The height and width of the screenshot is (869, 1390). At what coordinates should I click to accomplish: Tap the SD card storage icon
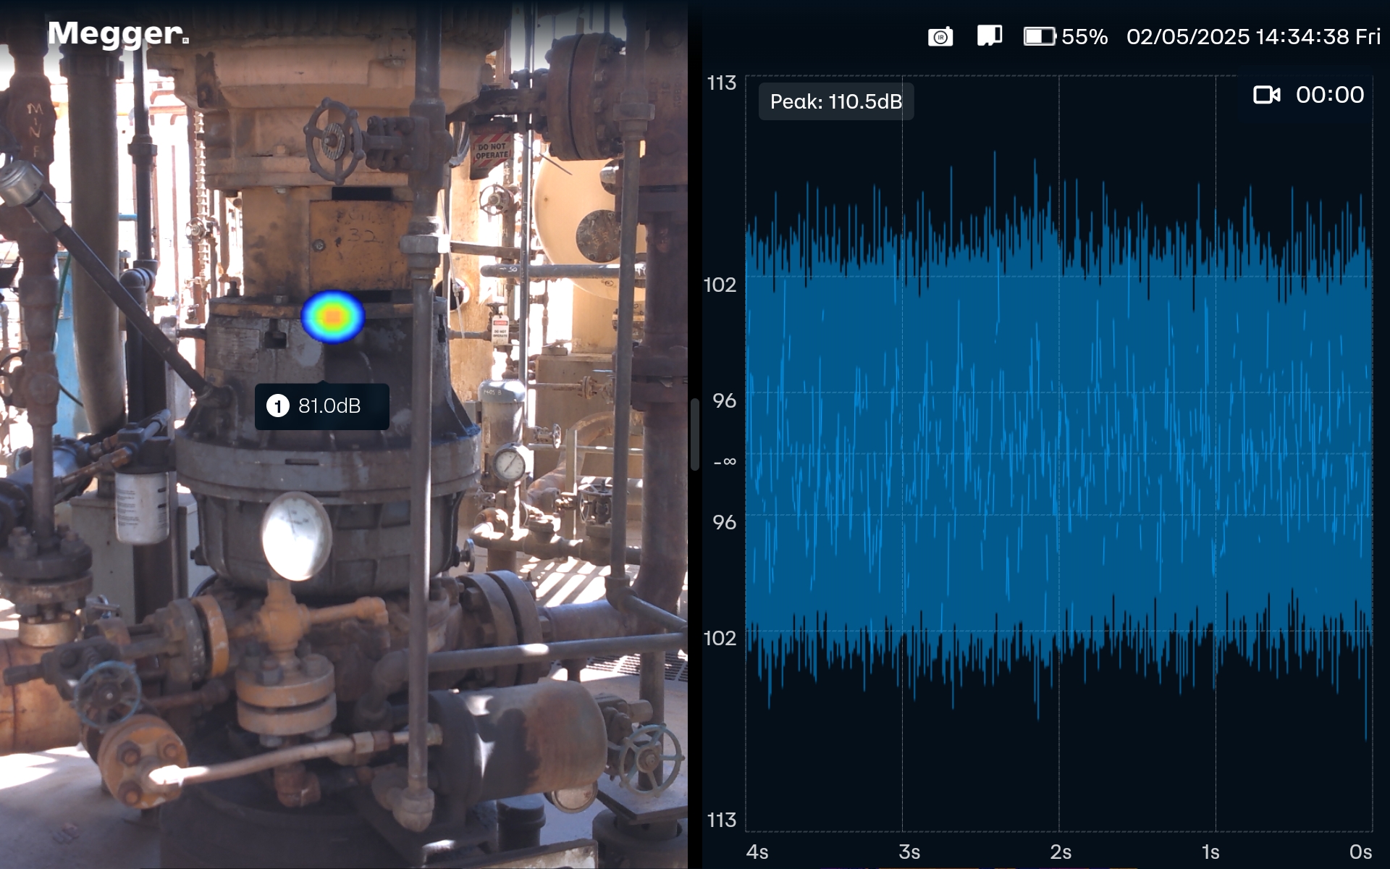pos(989,36)
